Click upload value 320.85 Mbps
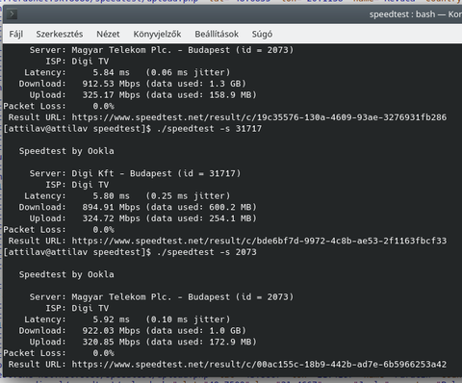Image resolution: width=462 pixels, height=383 pixels. (x=111, y=342)
